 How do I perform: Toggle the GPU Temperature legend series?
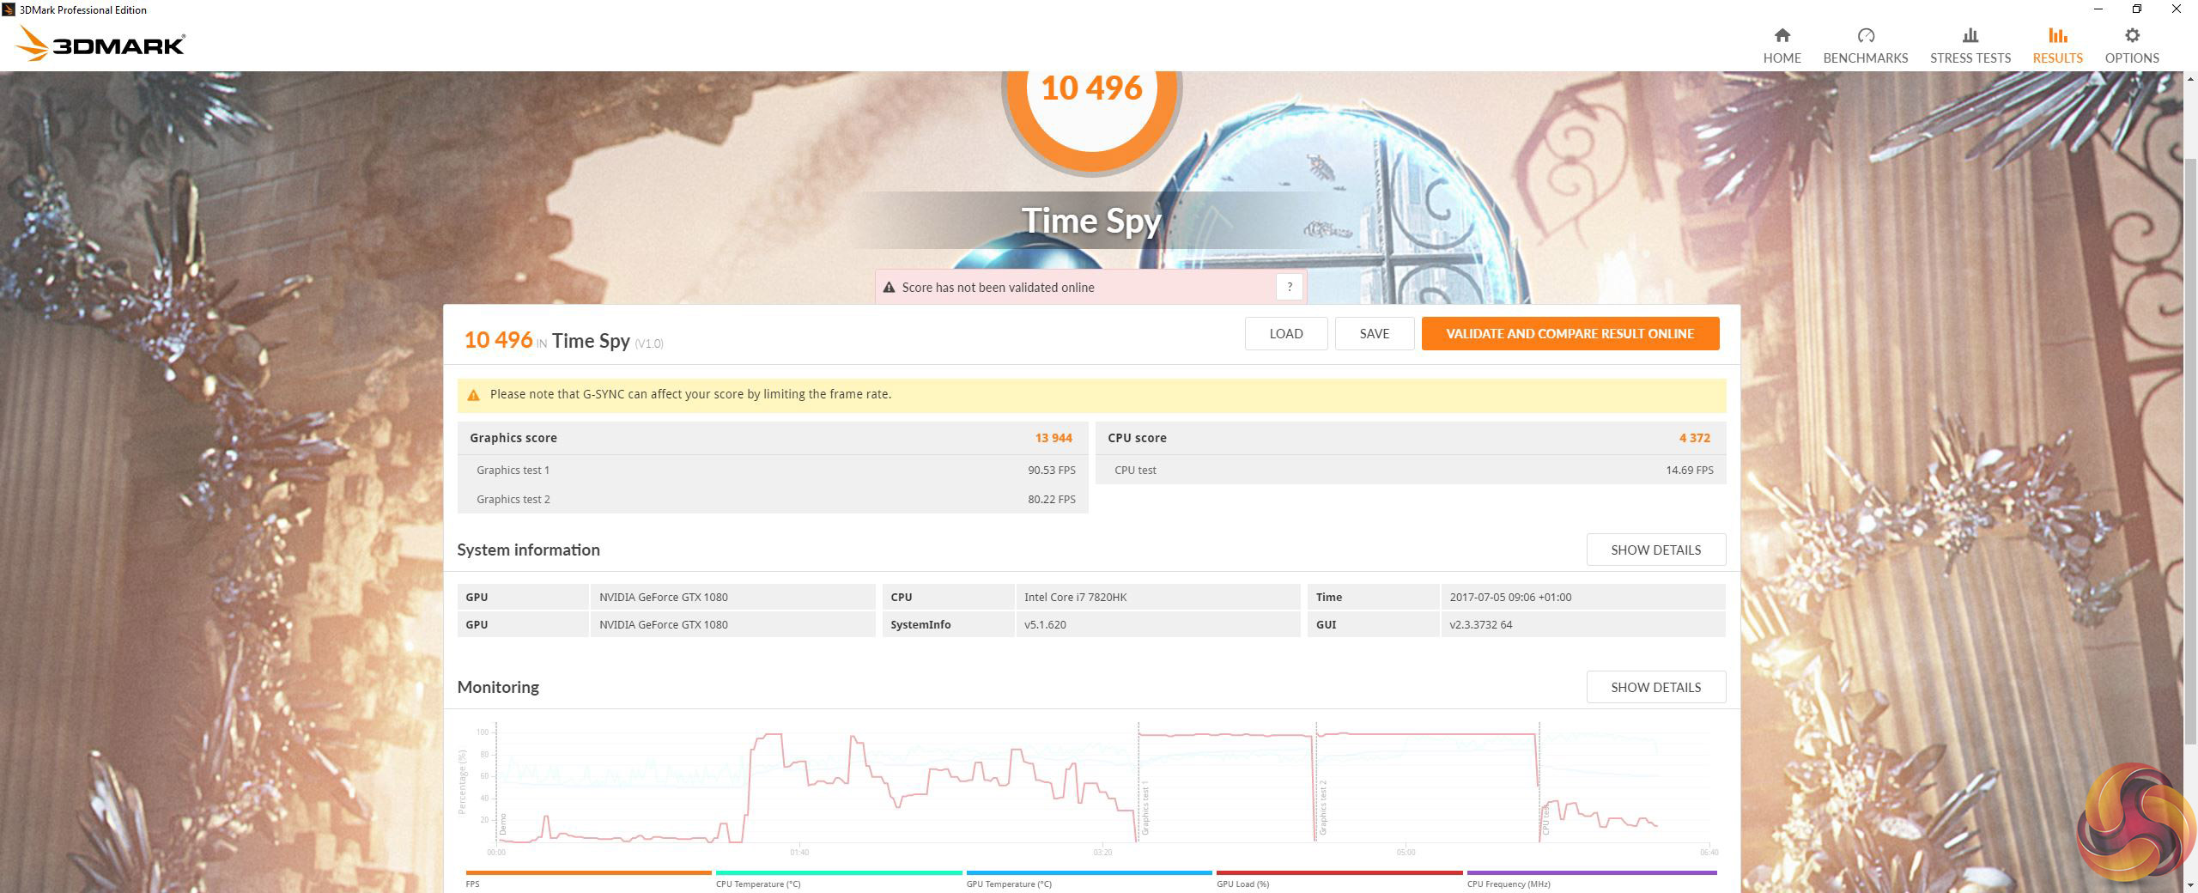coord(1089,878)
